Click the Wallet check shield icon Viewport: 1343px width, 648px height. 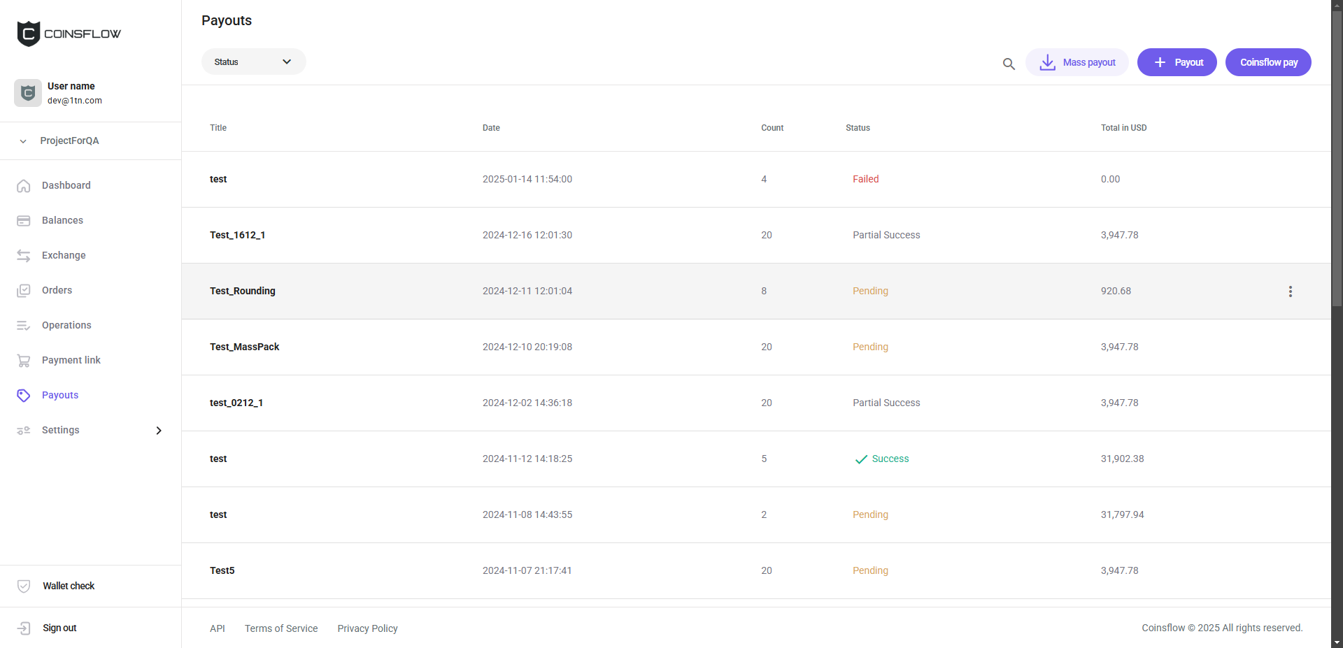[x=24, y=586]
